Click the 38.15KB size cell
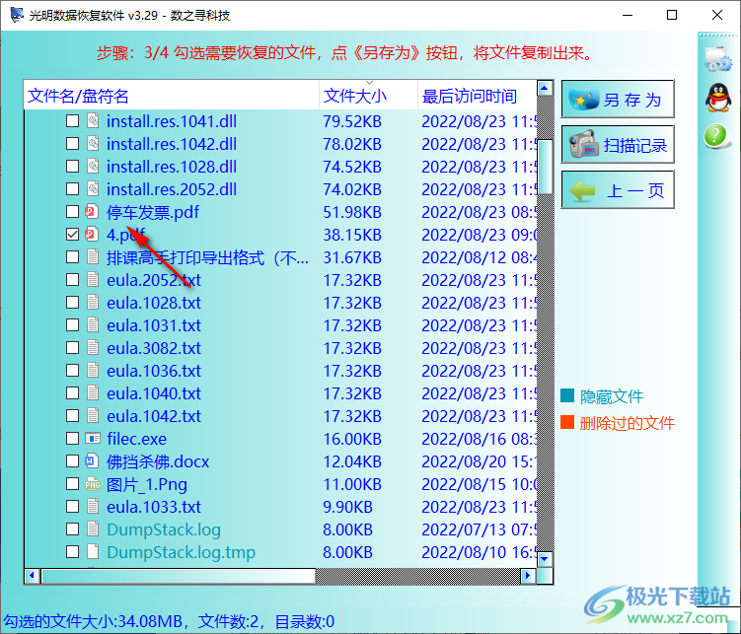This screenshot has width=741, height=634. [x=352, y=235]
